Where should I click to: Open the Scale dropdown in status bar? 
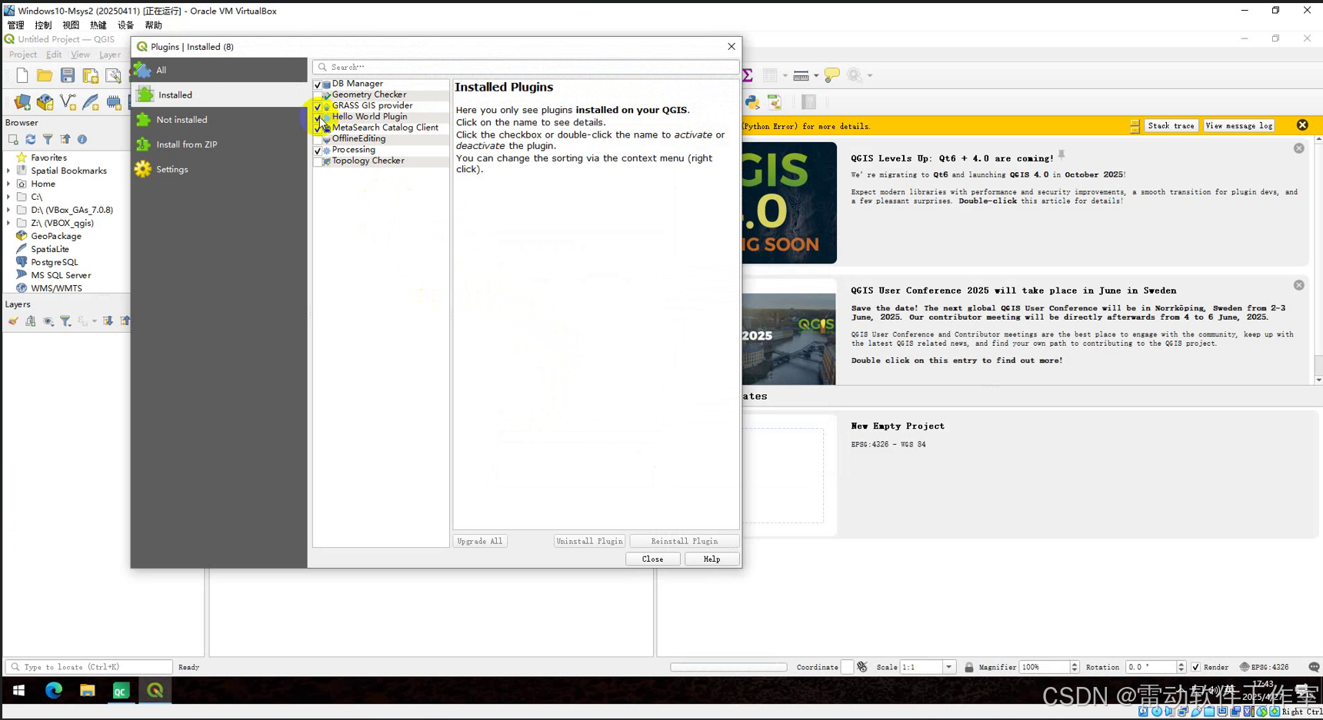(x=949, y=667)
